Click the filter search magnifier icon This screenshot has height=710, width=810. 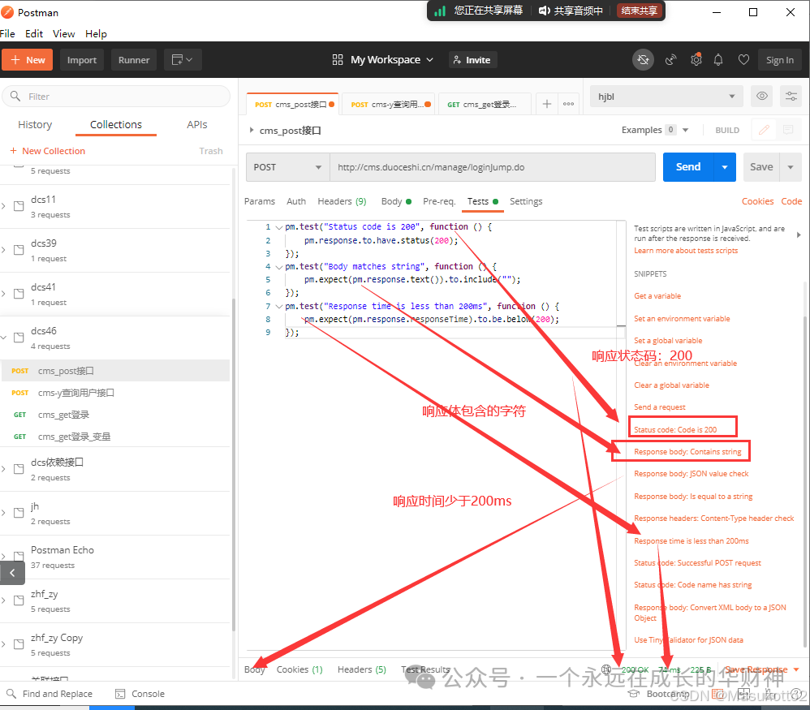click(15, 96)
